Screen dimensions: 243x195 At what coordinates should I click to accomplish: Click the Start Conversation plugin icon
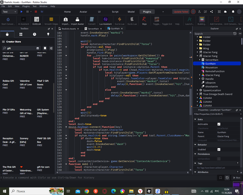tap(8, 21)
